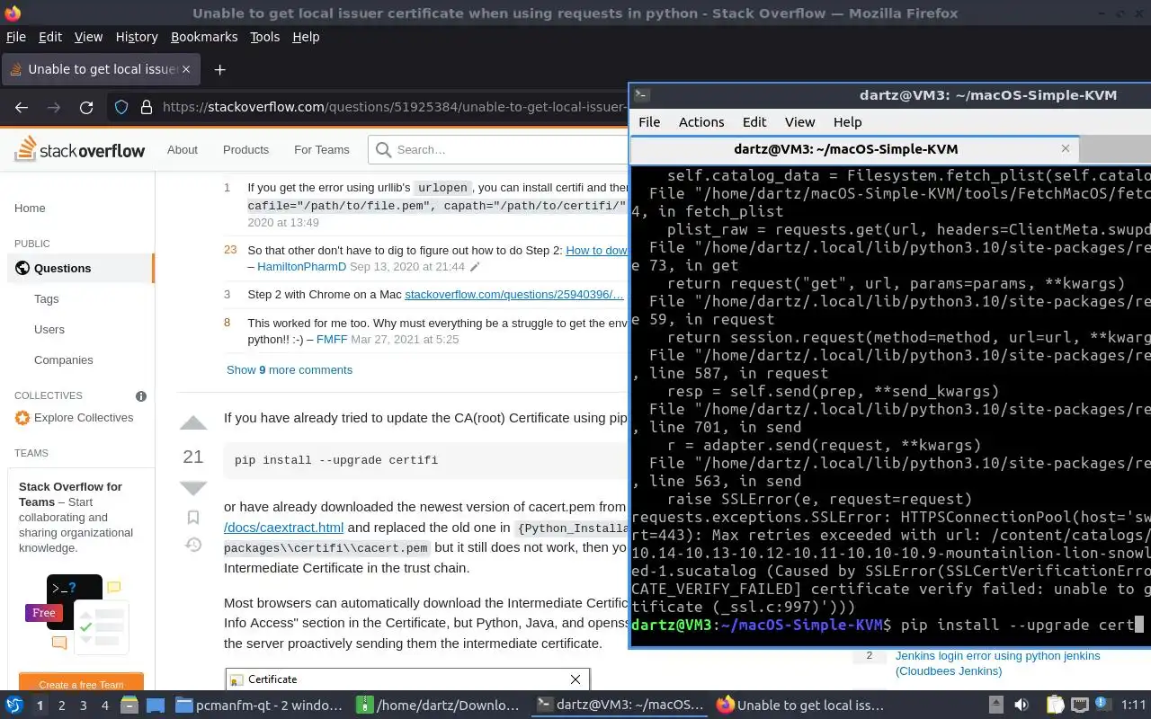Open a new Firefox tab
This screenshot has height=719, width=1151.
coord(219,69)
